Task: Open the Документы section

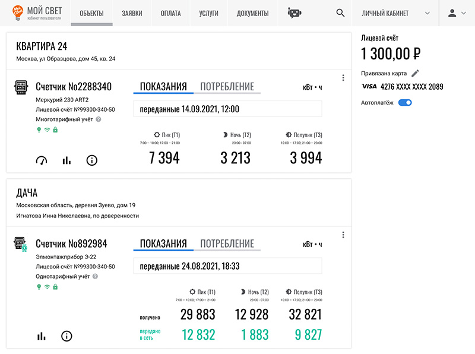Action: [252, 12]
